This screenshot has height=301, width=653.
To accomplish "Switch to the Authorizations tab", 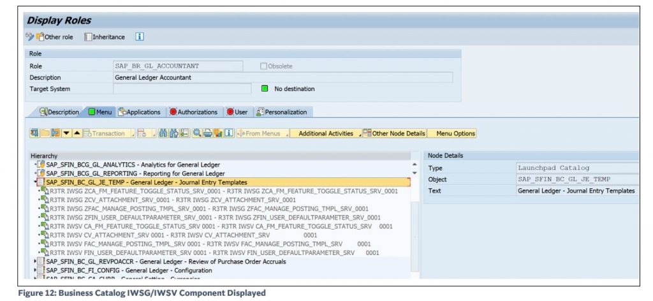I will [194, 112].
